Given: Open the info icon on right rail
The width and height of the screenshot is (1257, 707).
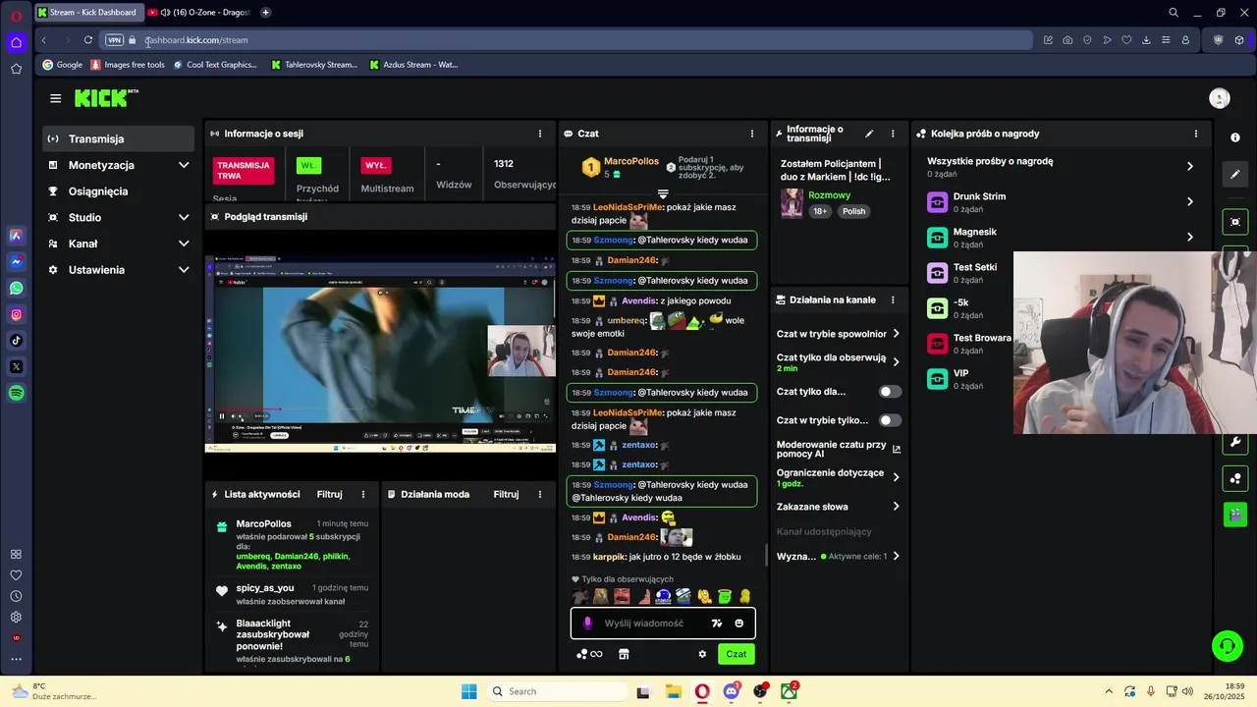Looking at the screenshot, I should tap(1235, 137).
